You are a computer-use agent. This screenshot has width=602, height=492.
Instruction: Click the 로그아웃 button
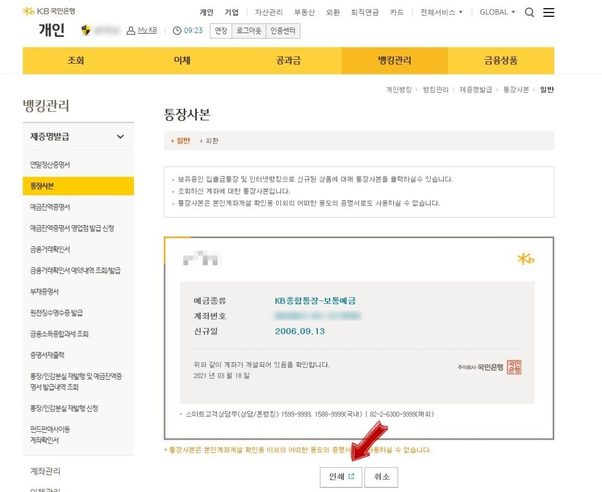tap(249, 31)
